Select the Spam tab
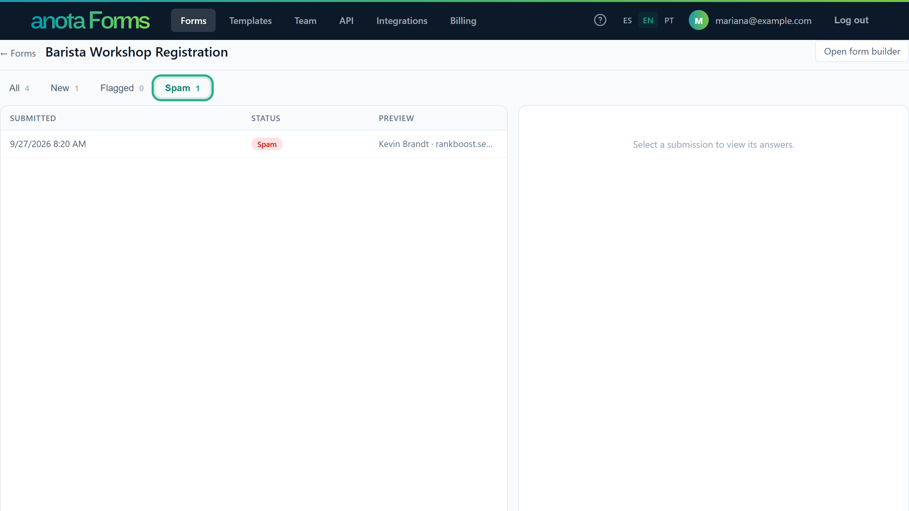This screenshot has height=511, width=909. click(182, 88)
